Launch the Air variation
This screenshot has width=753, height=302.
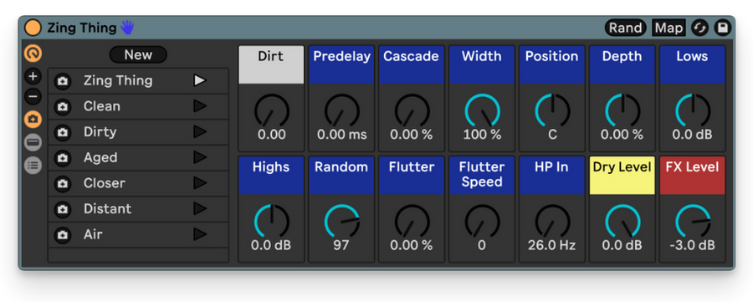click(200, 234)
